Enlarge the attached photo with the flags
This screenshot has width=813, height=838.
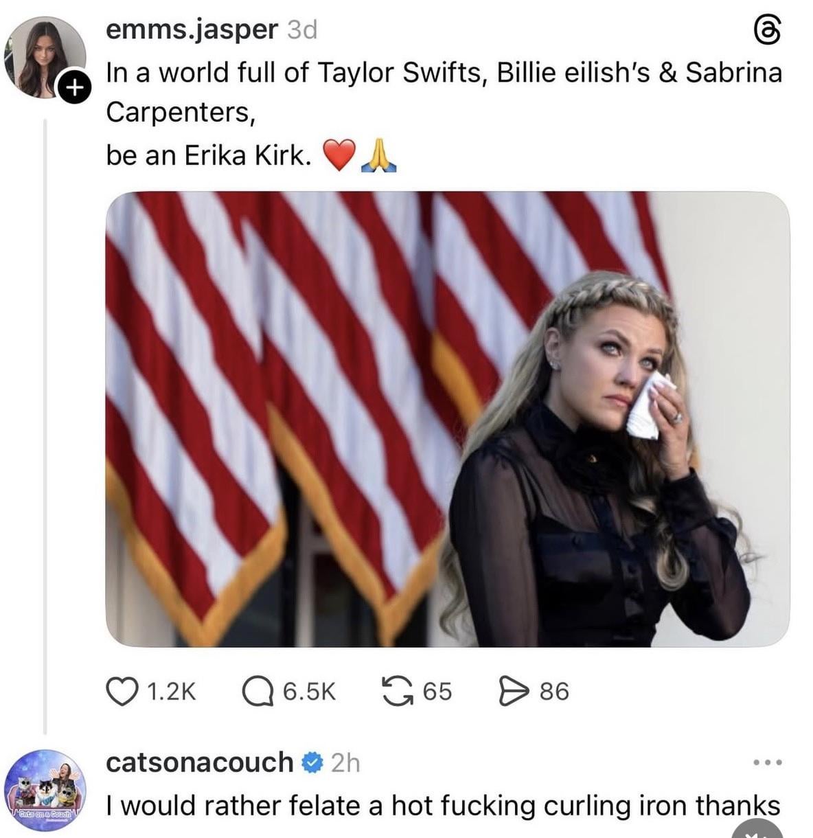(447, 419)
